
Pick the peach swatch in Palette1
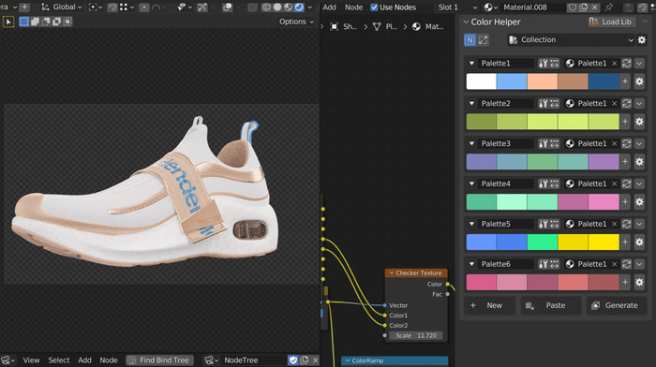pyautogui.click(x=543, y=81)
